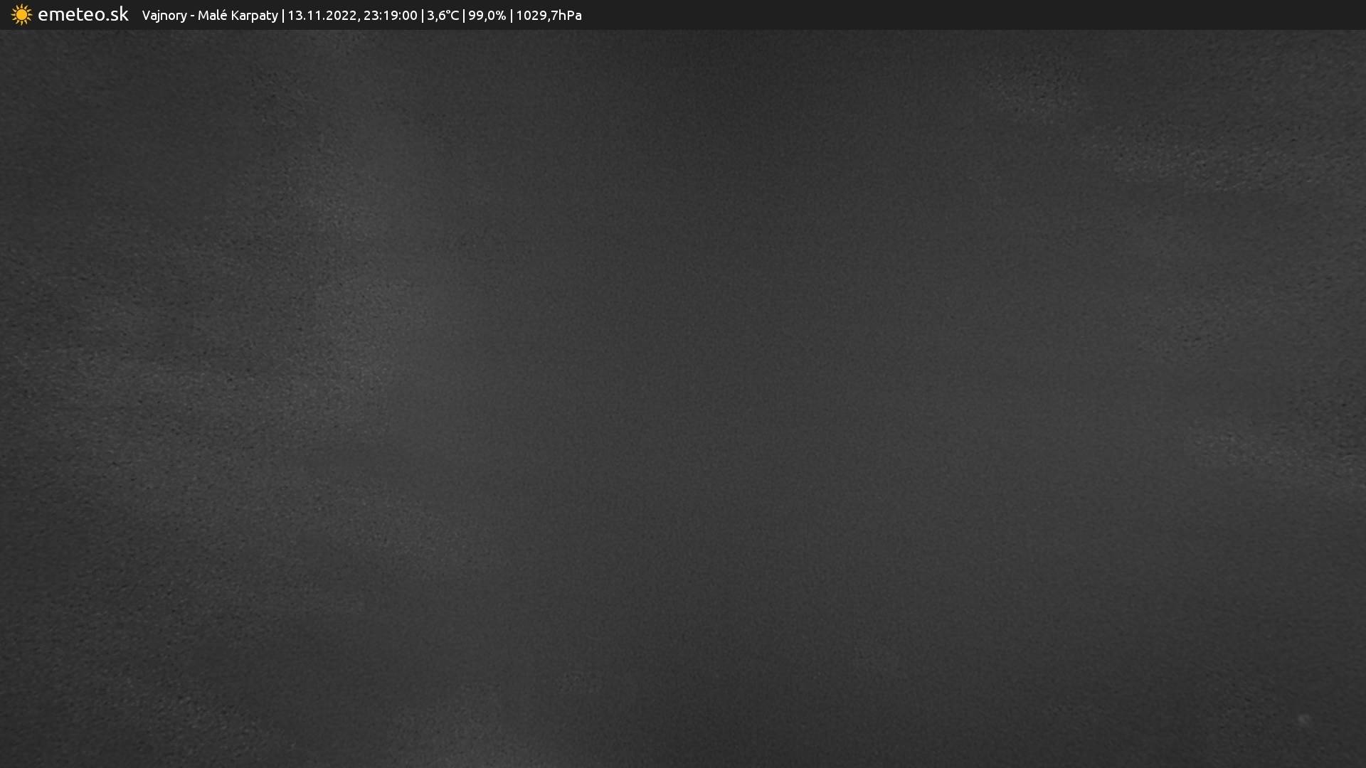Click the pressure value 1029,7hPa
The width and height of the screenshot is (1366, 768).
[x=549, y=16]
